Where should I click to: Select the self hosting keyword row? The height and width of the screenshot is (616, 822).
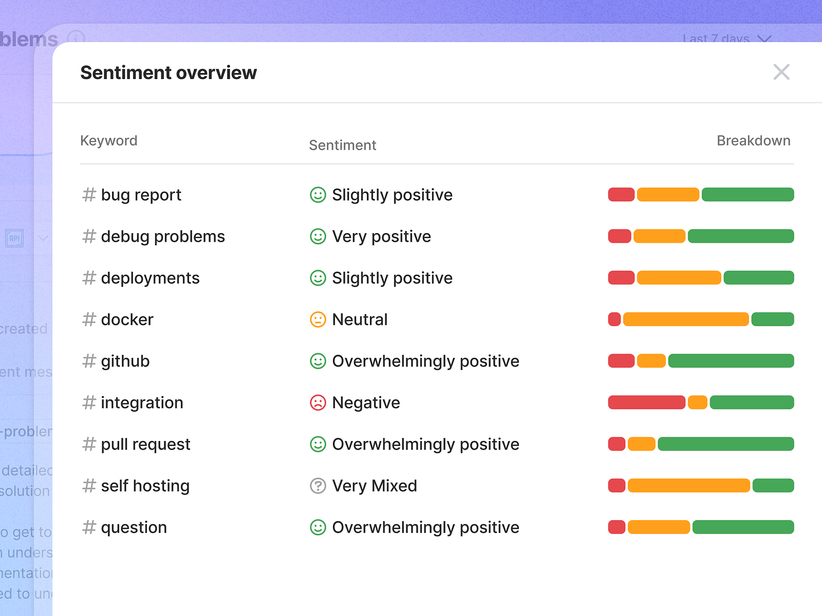click(145, 486)
